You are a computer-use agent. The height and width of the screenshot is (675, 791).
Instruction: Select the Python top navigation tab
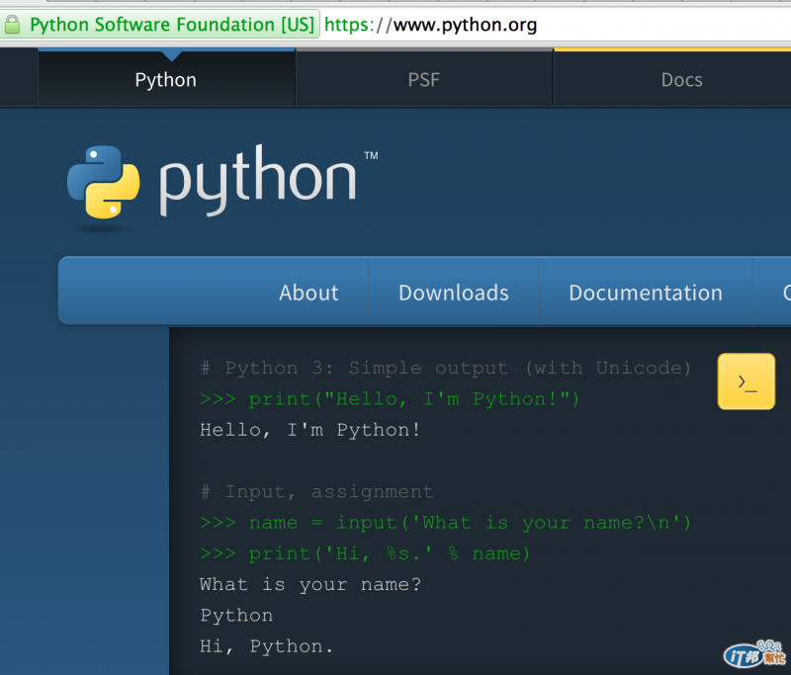166,79
